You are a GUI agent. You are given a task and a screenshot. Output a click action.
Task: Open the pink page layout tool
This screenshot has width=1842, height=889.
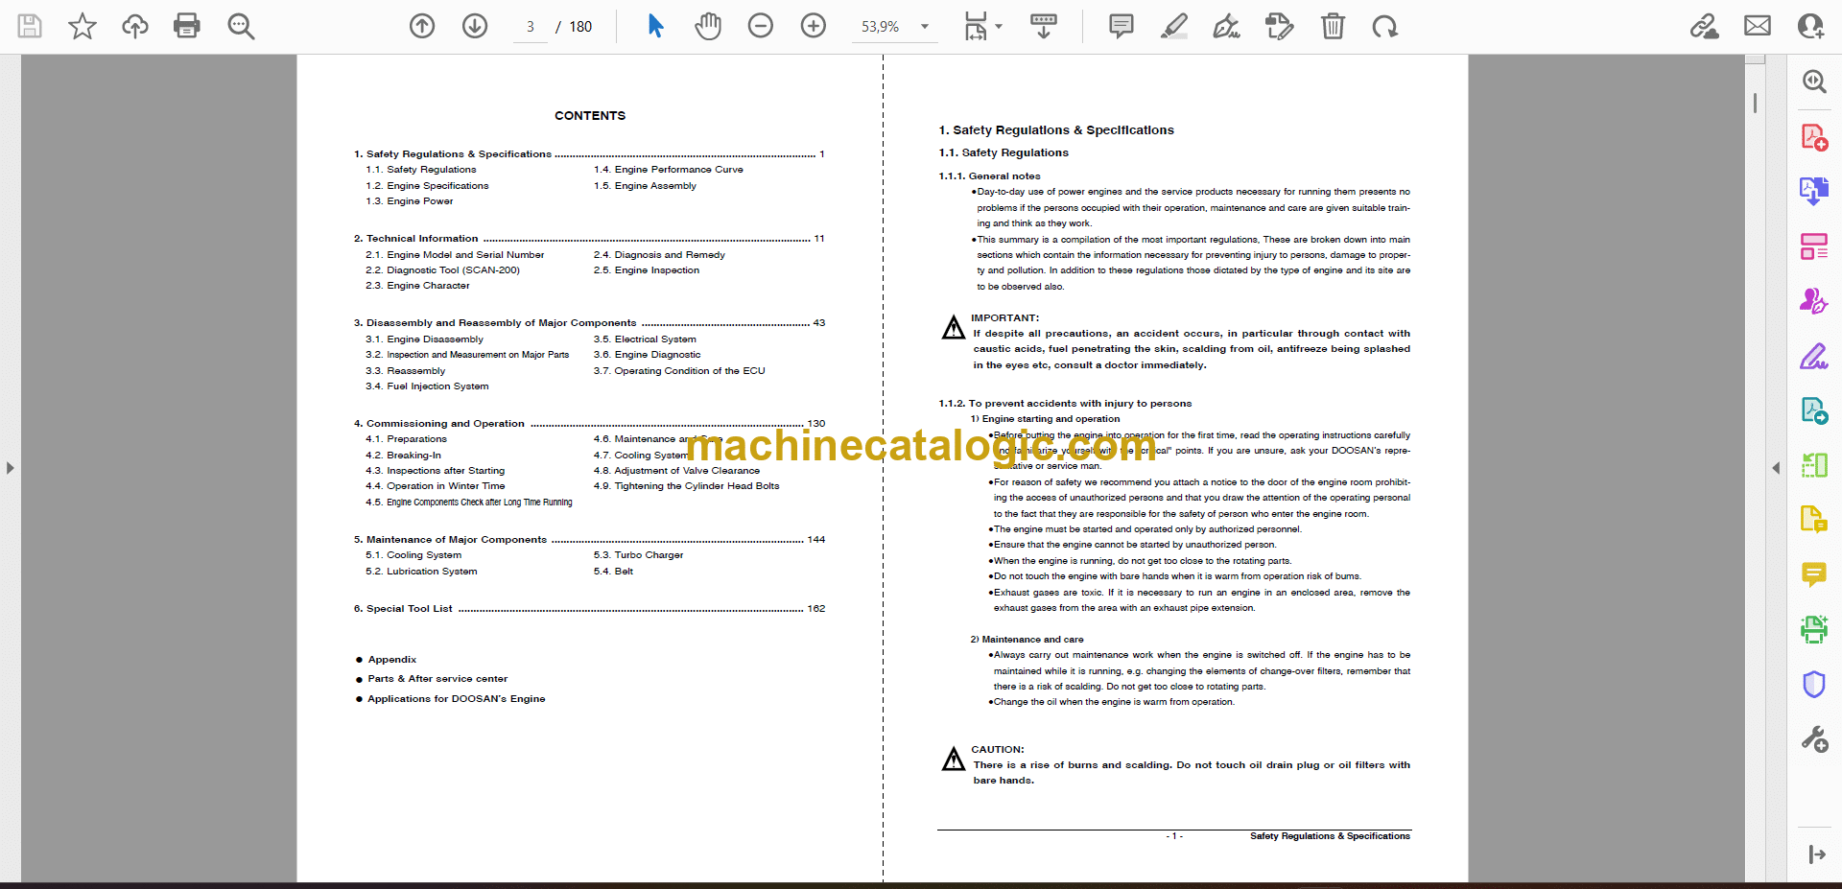click(x=1814, y=246)
